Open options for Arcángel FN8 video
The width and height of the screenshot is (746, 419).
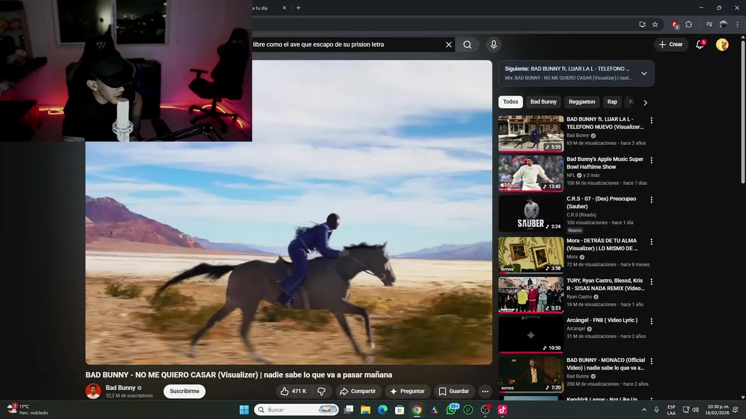click(652, 321)
